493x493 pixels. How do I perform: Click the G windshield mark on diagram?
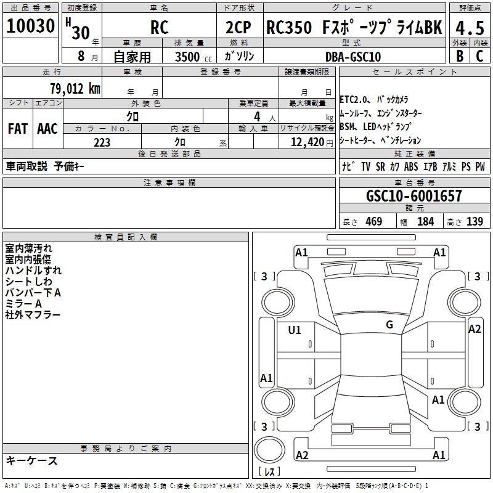point(389,325)
